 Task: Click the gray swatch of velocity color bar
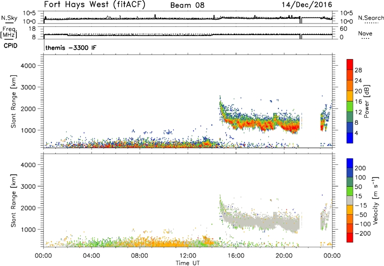tap(350, 201)
